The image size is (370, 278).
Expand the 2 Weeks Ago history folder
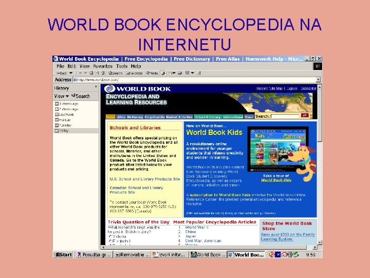pos(66,109)
